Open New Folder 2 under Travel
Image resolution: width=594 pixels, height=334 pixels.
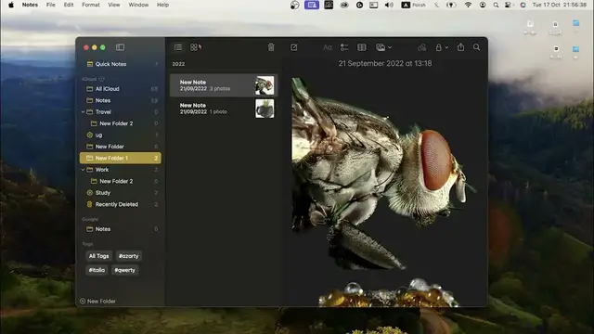point(121,123)
